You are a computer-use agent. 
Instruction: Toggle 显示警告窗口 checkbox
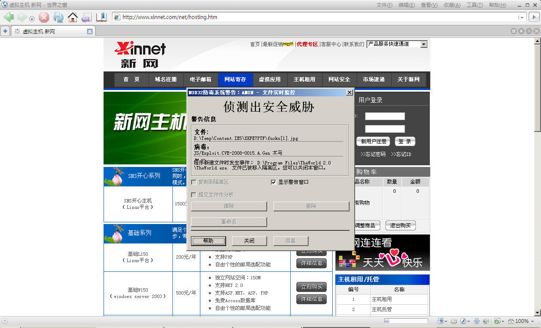tap(273, 182)
